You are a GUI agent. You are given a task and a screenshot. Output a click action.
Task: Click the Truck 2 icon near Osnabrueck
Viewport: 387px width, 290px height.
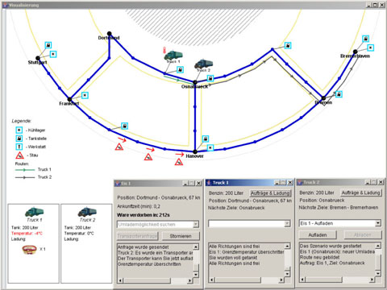(x=203, y=64)
